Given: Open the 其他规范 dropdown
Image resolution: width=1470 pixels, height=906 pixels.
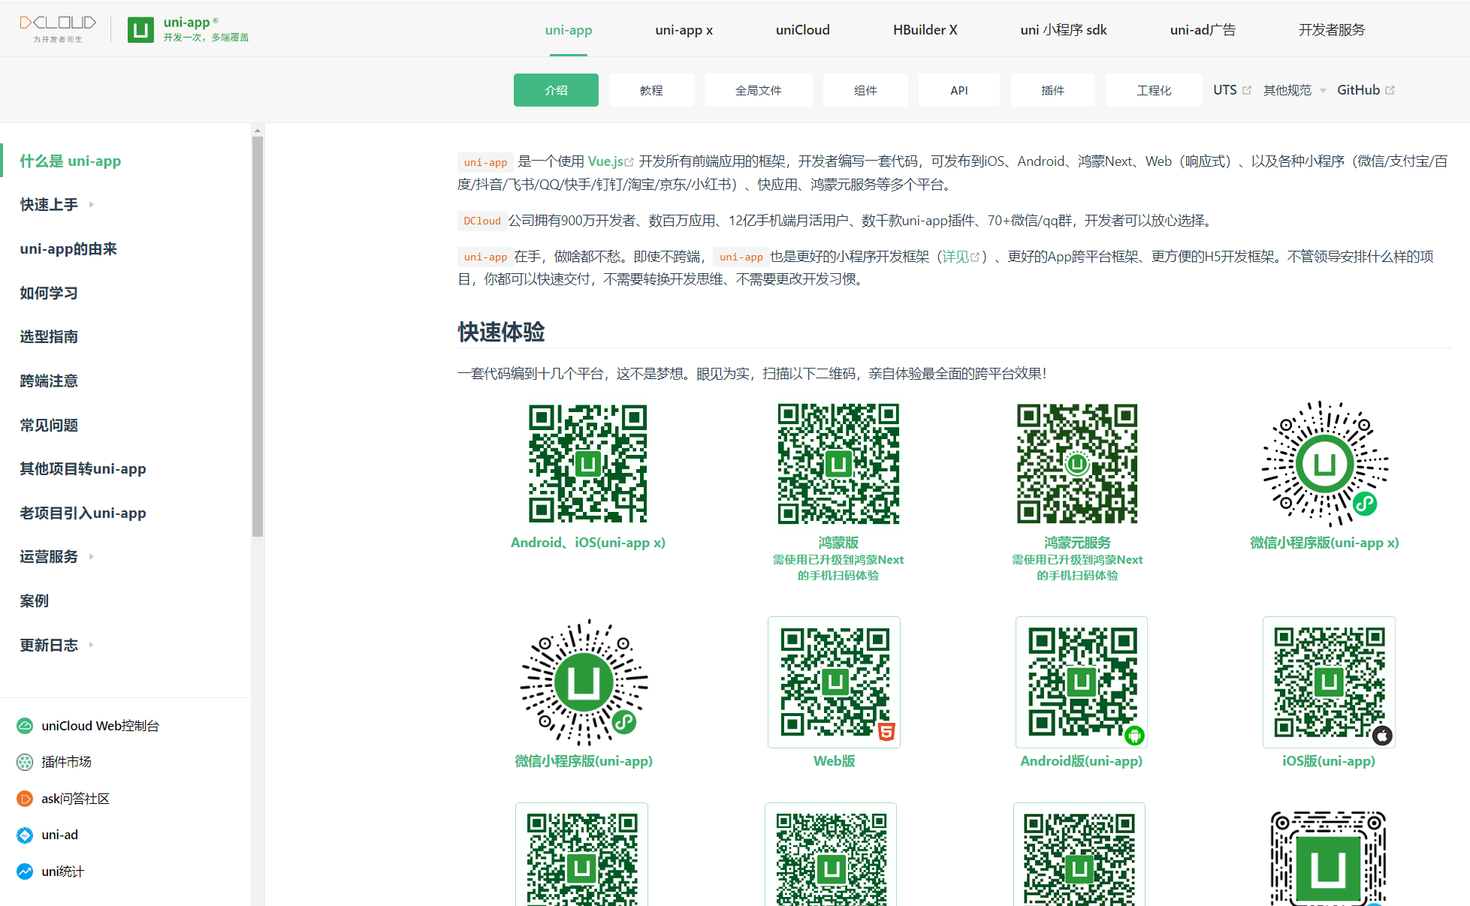Looking at the screenshot, I should 1294,90.
